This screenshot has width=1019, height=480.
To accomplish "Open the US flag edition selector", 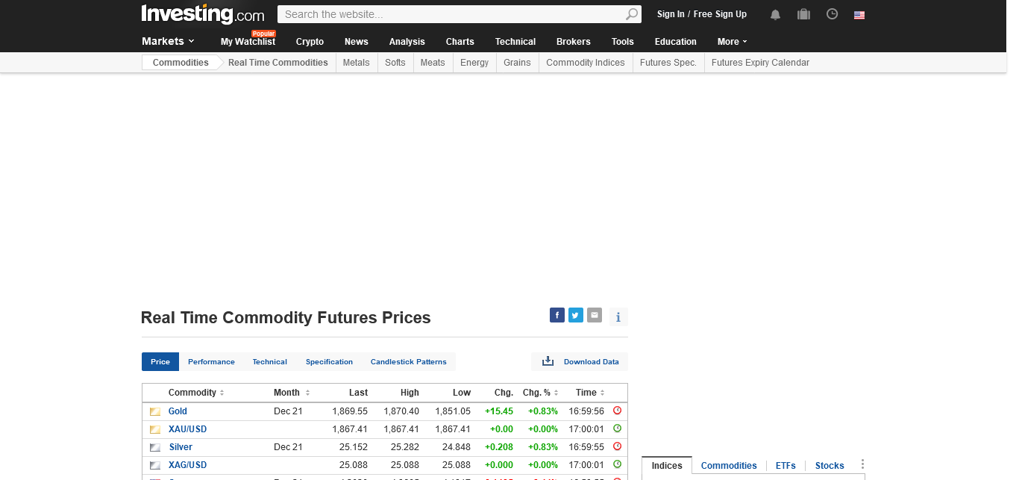I will pyautogui.click(x=859, y=15).
